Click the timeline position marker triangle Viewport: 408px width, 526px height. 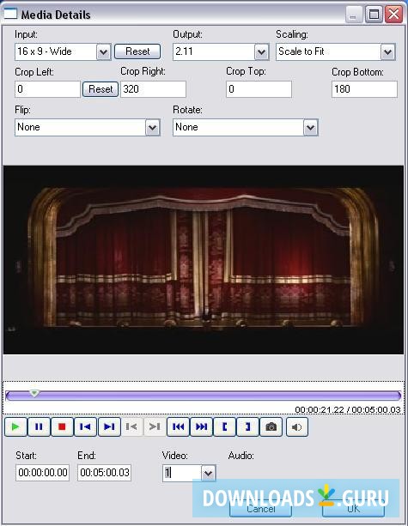pyautogui.click(x=33, y=393)
